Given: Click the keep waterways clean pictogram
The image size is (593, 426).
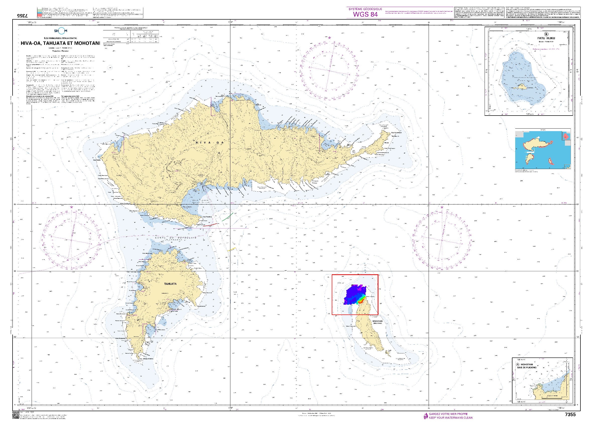Looking at the screenshot, I should click(x=426, y=416).
